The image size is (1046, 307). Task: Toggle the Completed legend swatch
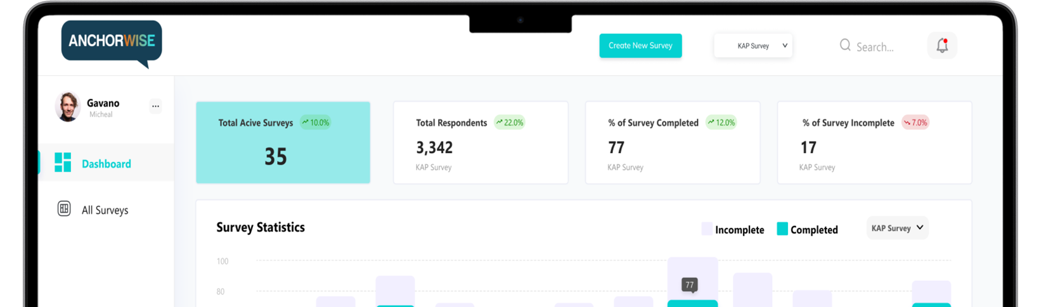pos(782,229)
